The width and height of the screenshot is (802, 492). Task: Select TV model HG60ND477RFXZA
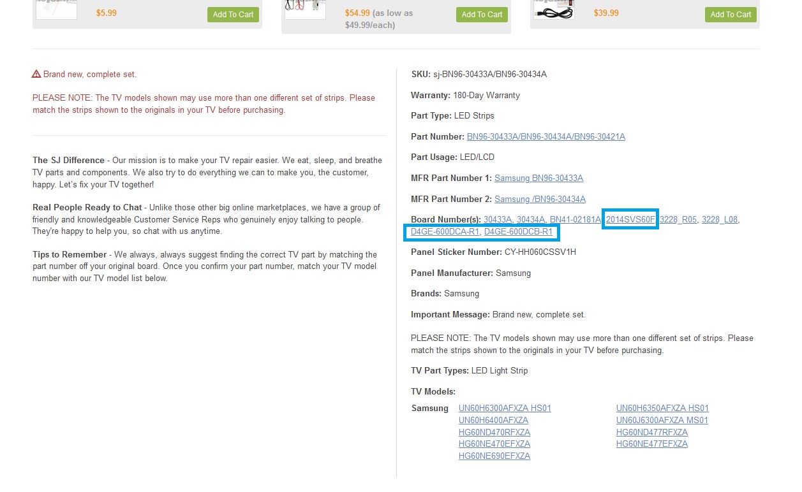tap(652, 433)
